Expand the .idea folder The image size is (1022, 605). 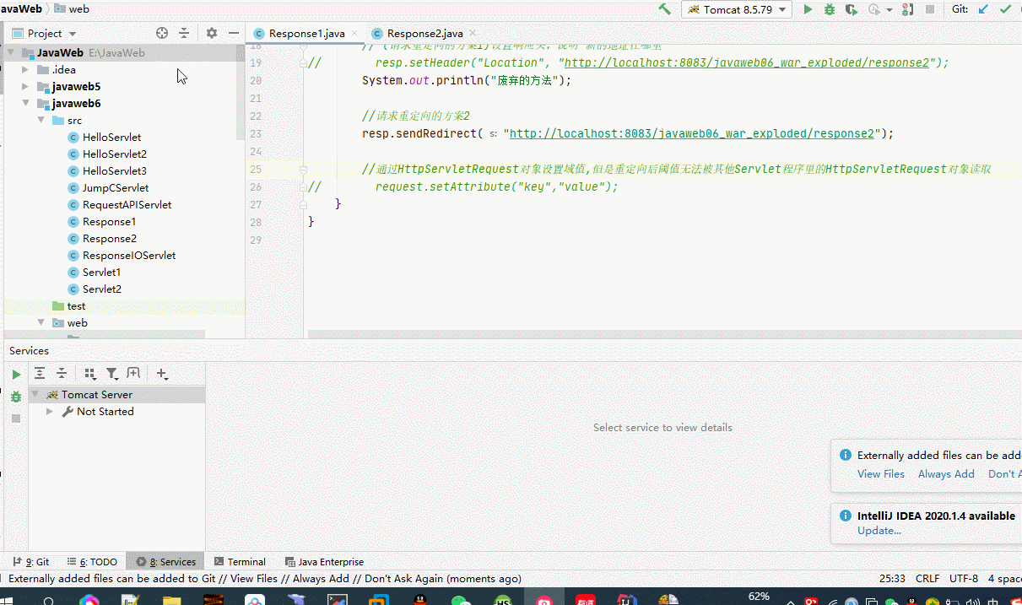click(x=25, y=69)
